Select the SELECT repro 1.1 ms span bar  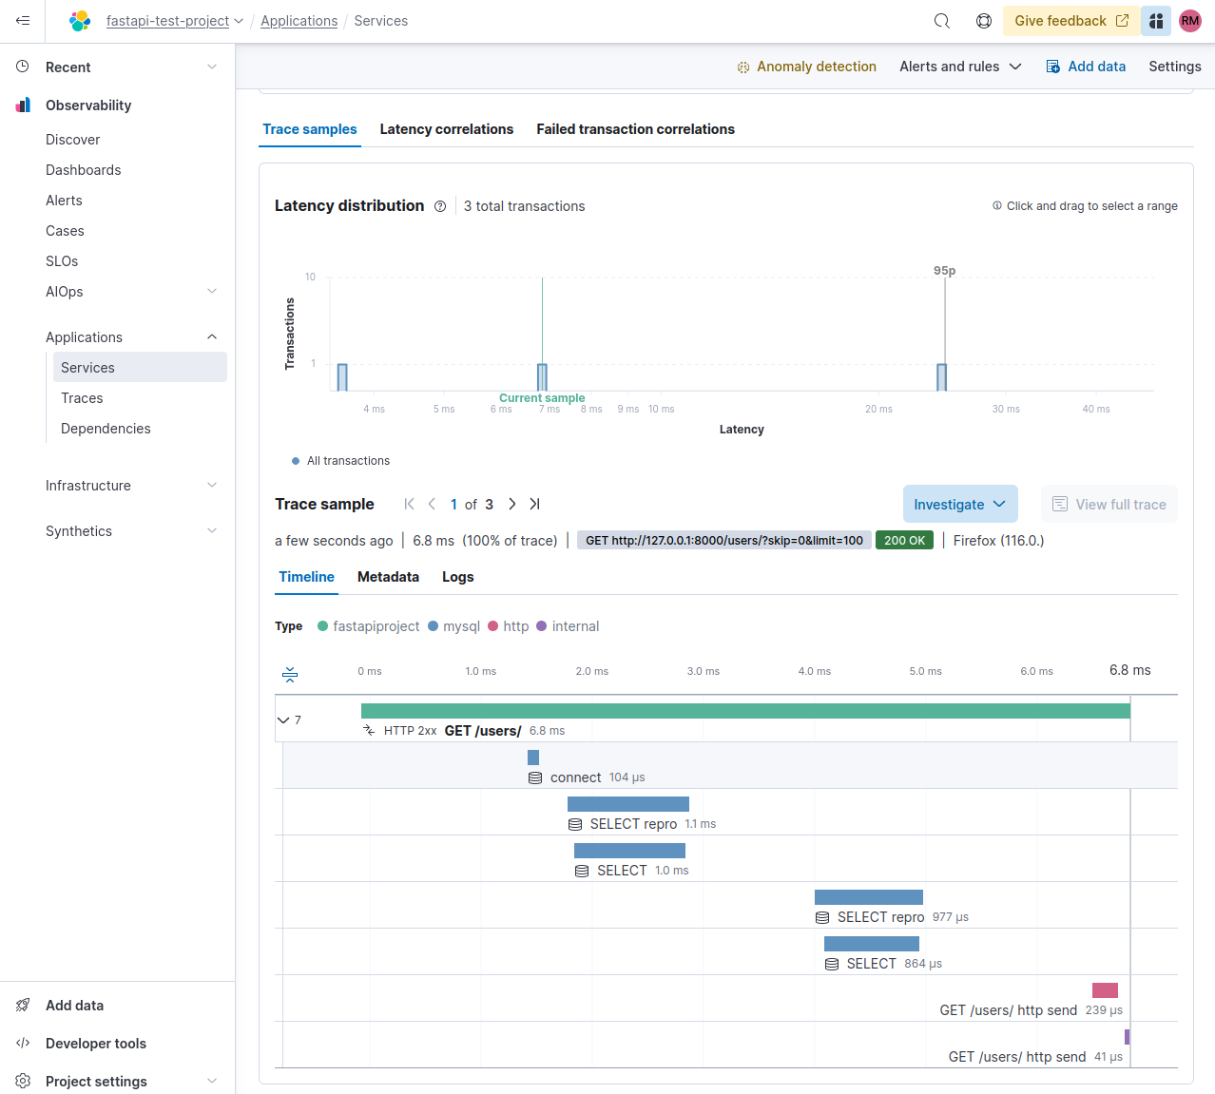click(627, 804)
